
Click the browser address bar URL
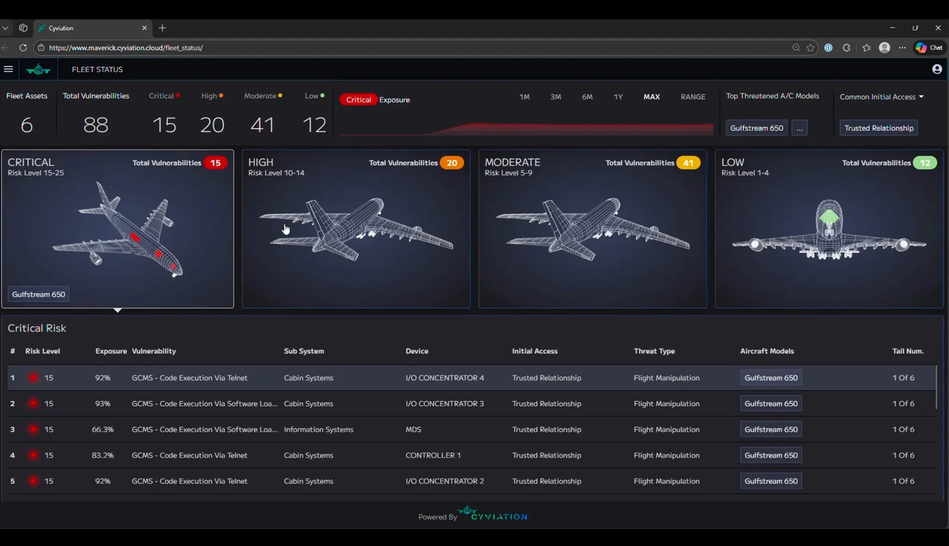(126, 47)
